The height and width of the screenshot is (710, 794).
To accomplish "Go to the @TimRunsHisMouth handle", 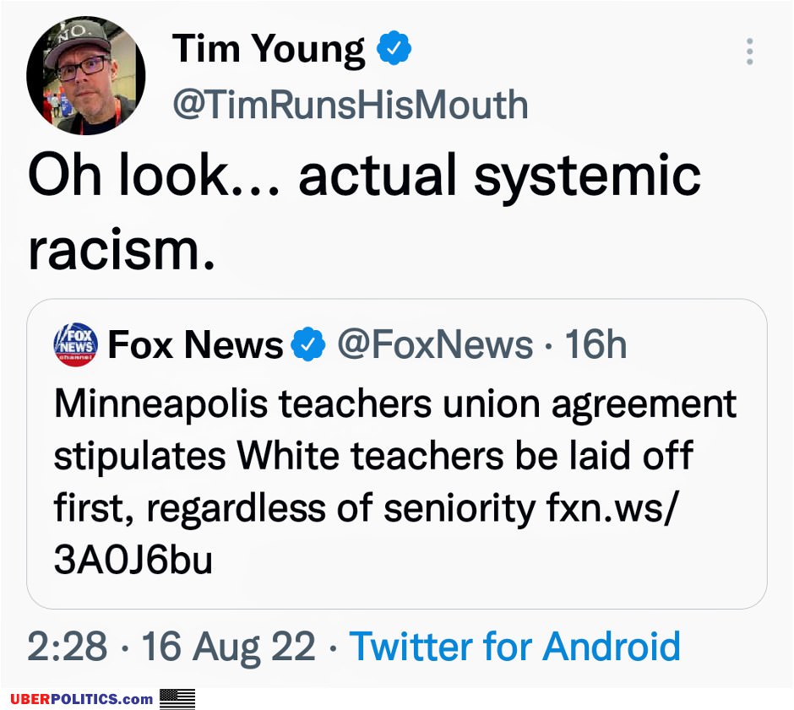I will click(350, 105).
